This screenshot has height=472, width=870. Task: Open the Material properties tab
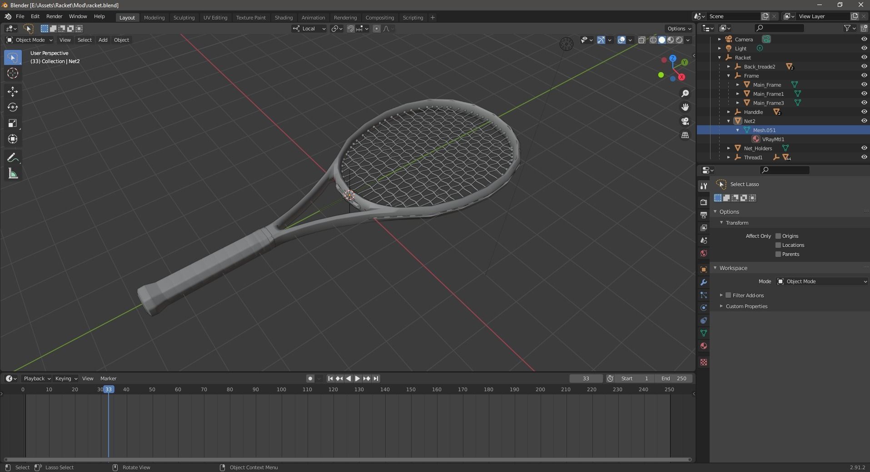coord(704,346)
